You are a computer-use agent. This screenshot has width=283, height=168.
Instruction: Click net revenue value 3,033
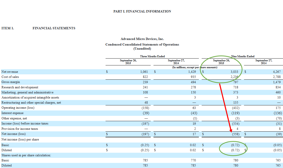pyautogui.click(x=234, y=72)
